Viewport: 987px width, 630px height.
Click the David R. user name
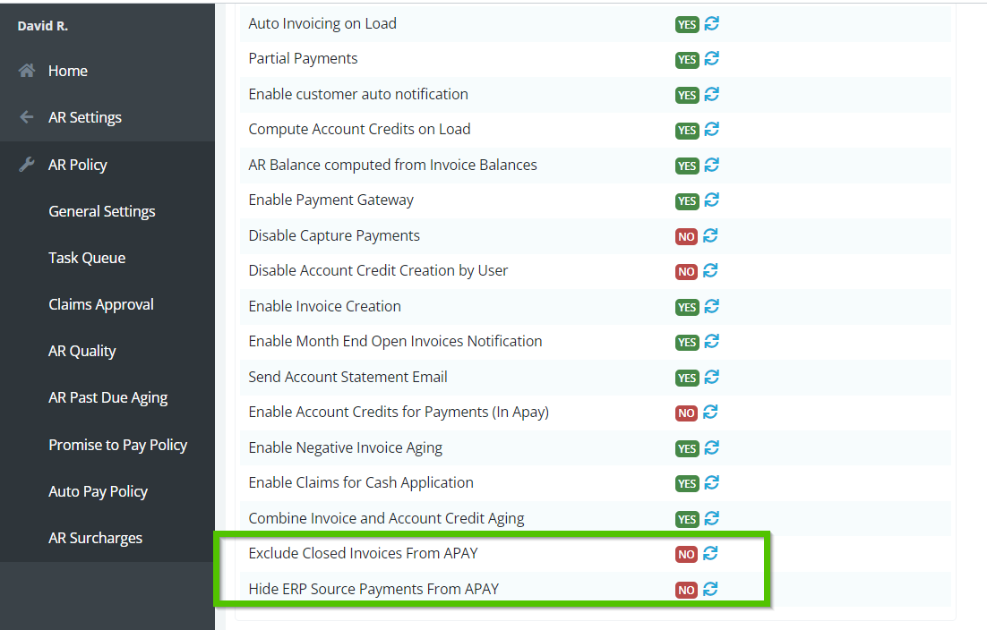[43, 26]
